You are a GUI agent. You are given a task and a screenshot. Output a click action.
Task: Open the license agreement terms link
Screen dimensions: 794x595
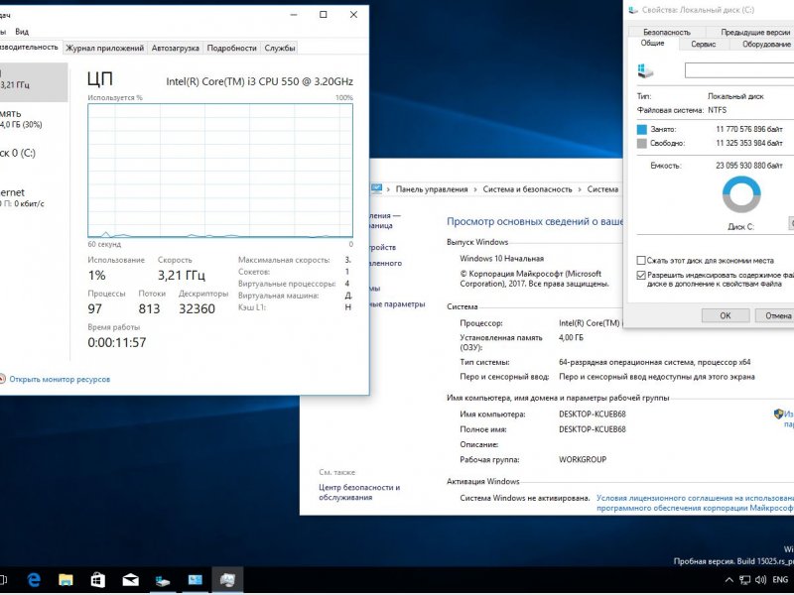click(x=695, y=503)
